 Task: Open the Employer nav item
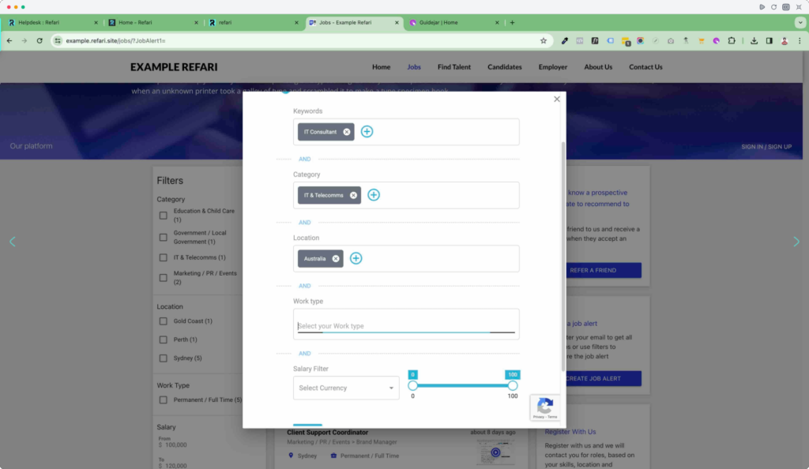point(552,67)
